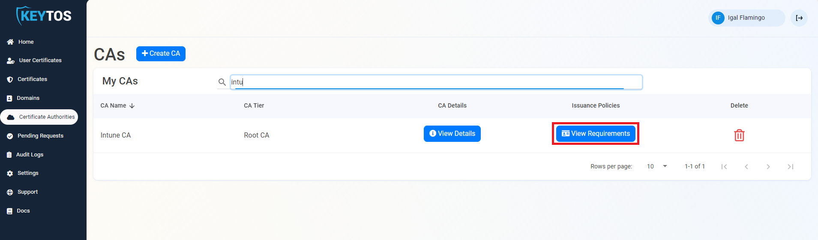Click the red trash delete icon
This screenshot has width=818, height=240.
[739, 135]
